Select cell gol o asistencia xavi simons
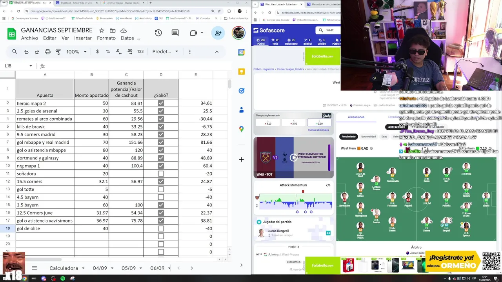The image size is (502, 282). tap(45, 221)
